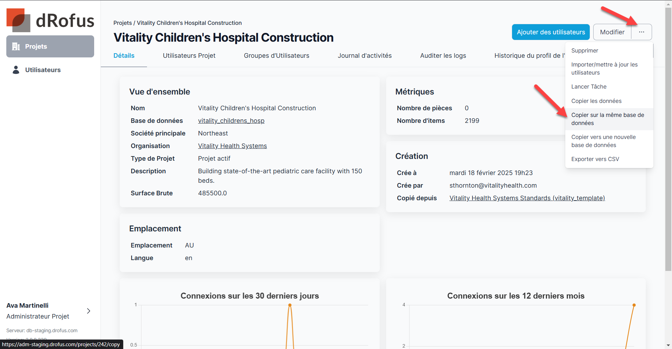Open the three-dots more actions menu
672x349 pixels.
point(641,32)
